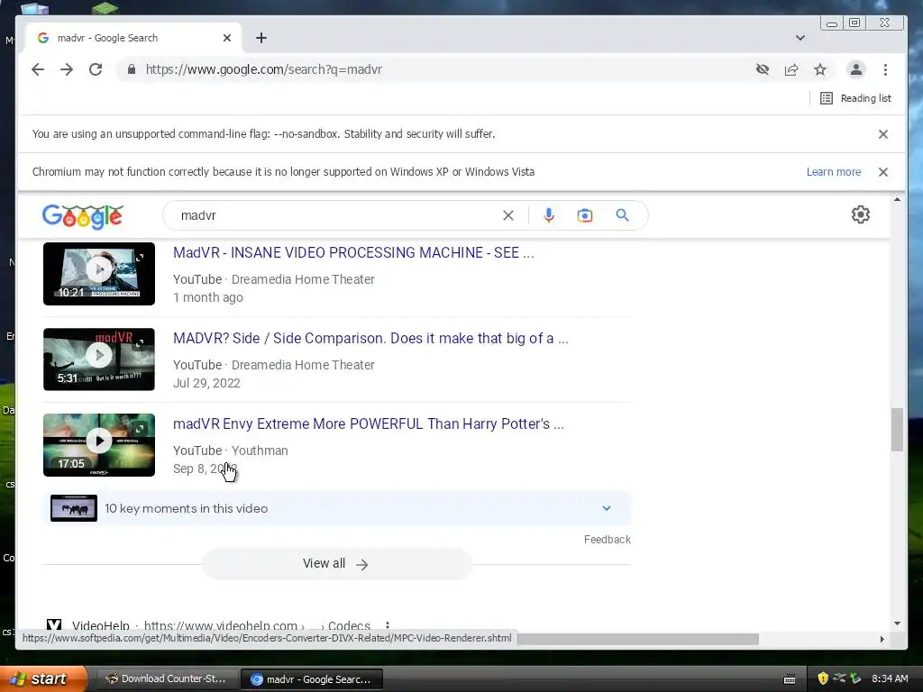
Task: Expand the tab search dropdown arrow
Action: tap(800, 38)
